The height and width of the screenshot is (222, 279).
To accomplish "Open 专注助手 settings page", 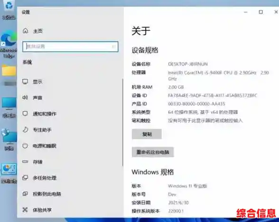I will click(x=42, y=129).
